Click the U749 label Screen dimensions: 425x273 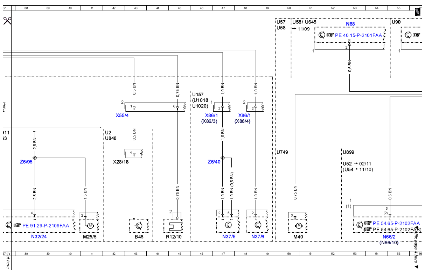coord(283,152)
